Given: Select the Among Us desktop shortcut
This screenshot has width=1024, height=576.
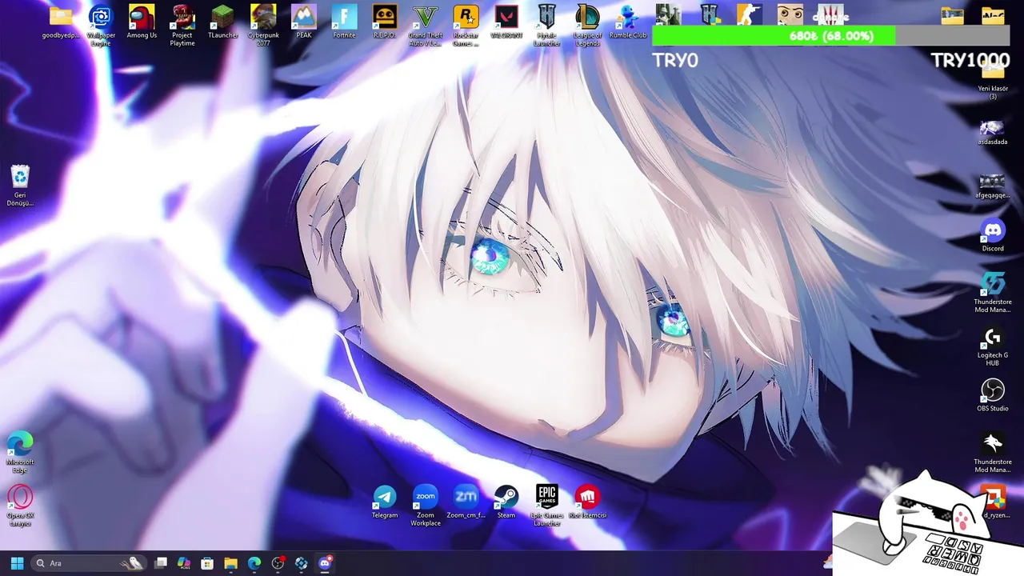Looking at the screenshot, I should point(142,16).
